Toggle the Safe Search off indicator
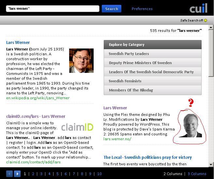 pyautogui.click(x=206, y=21)
